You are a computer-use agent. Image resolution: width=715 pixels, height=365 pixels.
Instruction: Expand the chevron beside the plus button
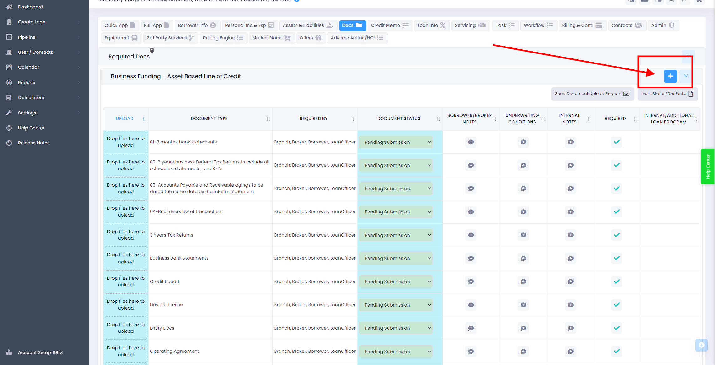tap(686, 76)
